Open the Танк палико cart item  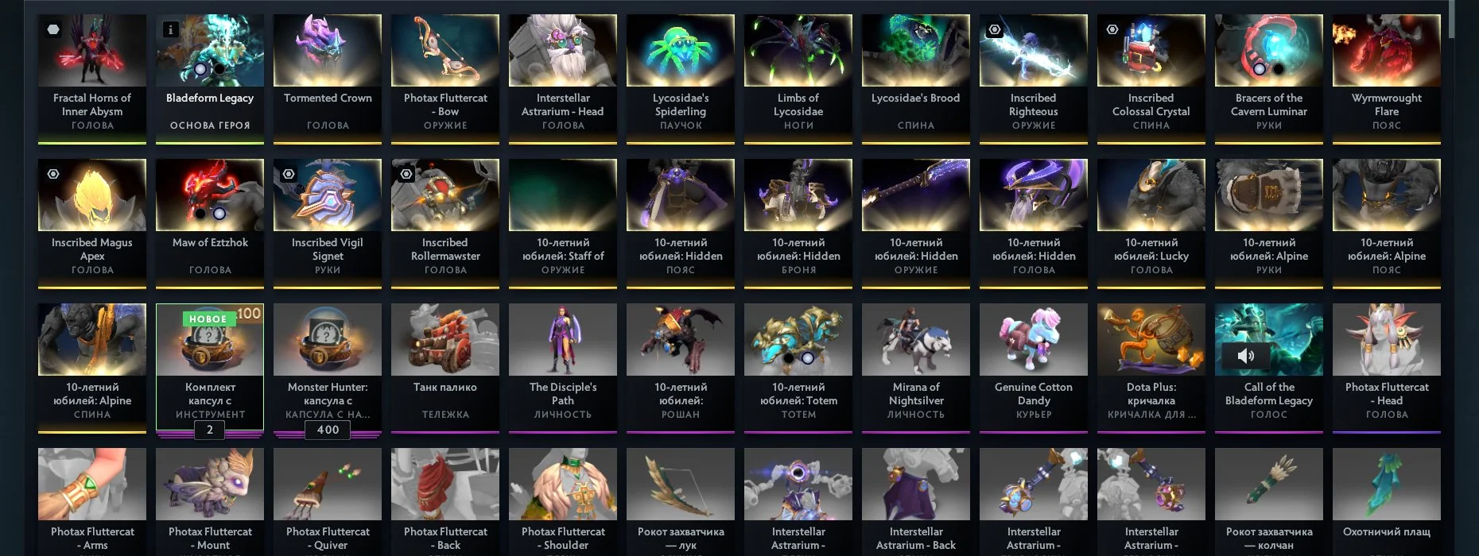point(445,369)
